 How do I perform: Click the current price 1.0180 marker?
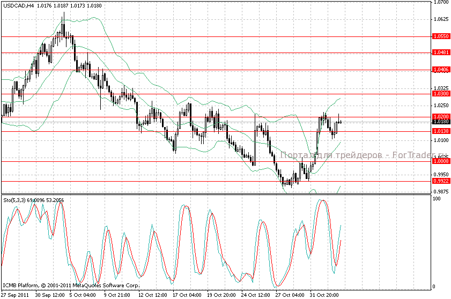pyautogui.click(x=440, y=122)
